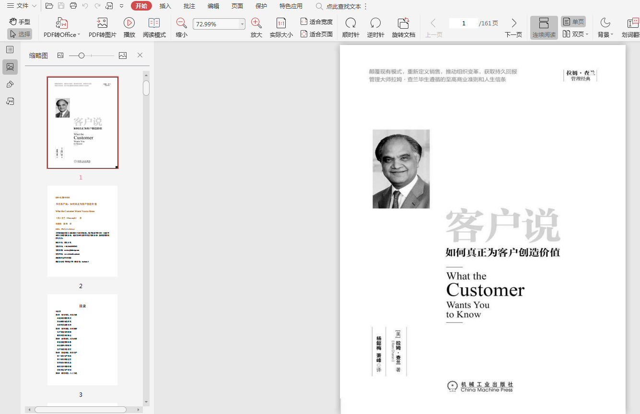The width and height of the screenshot is (640, 414).
Task: Close the 缩略图 thumbnail panel
Action: pyautogui.click(x=140, y=55)
